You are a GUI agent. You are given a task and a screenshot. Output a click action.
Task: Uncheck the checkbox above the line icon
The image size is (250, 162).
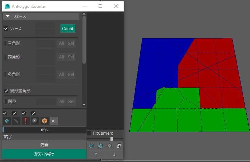coord(14,113)
